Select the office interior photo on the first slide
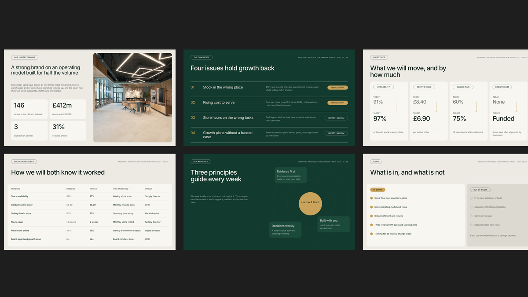Image resolution: width=528 pixels, height=297 pixels. (132, 98)
